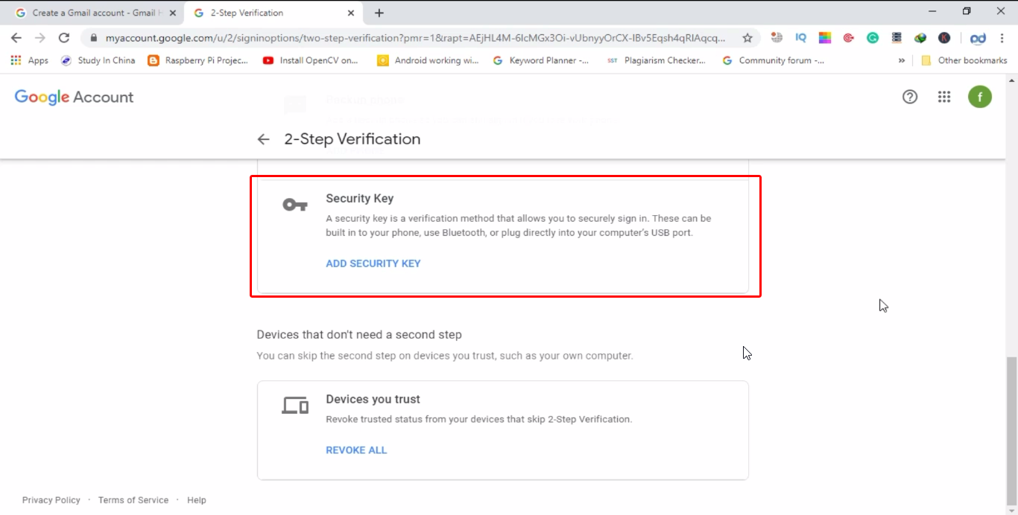Click the back arrow beside 2-Step Verification
This screenshot has width=1018, height=515.
pos(263,139)
